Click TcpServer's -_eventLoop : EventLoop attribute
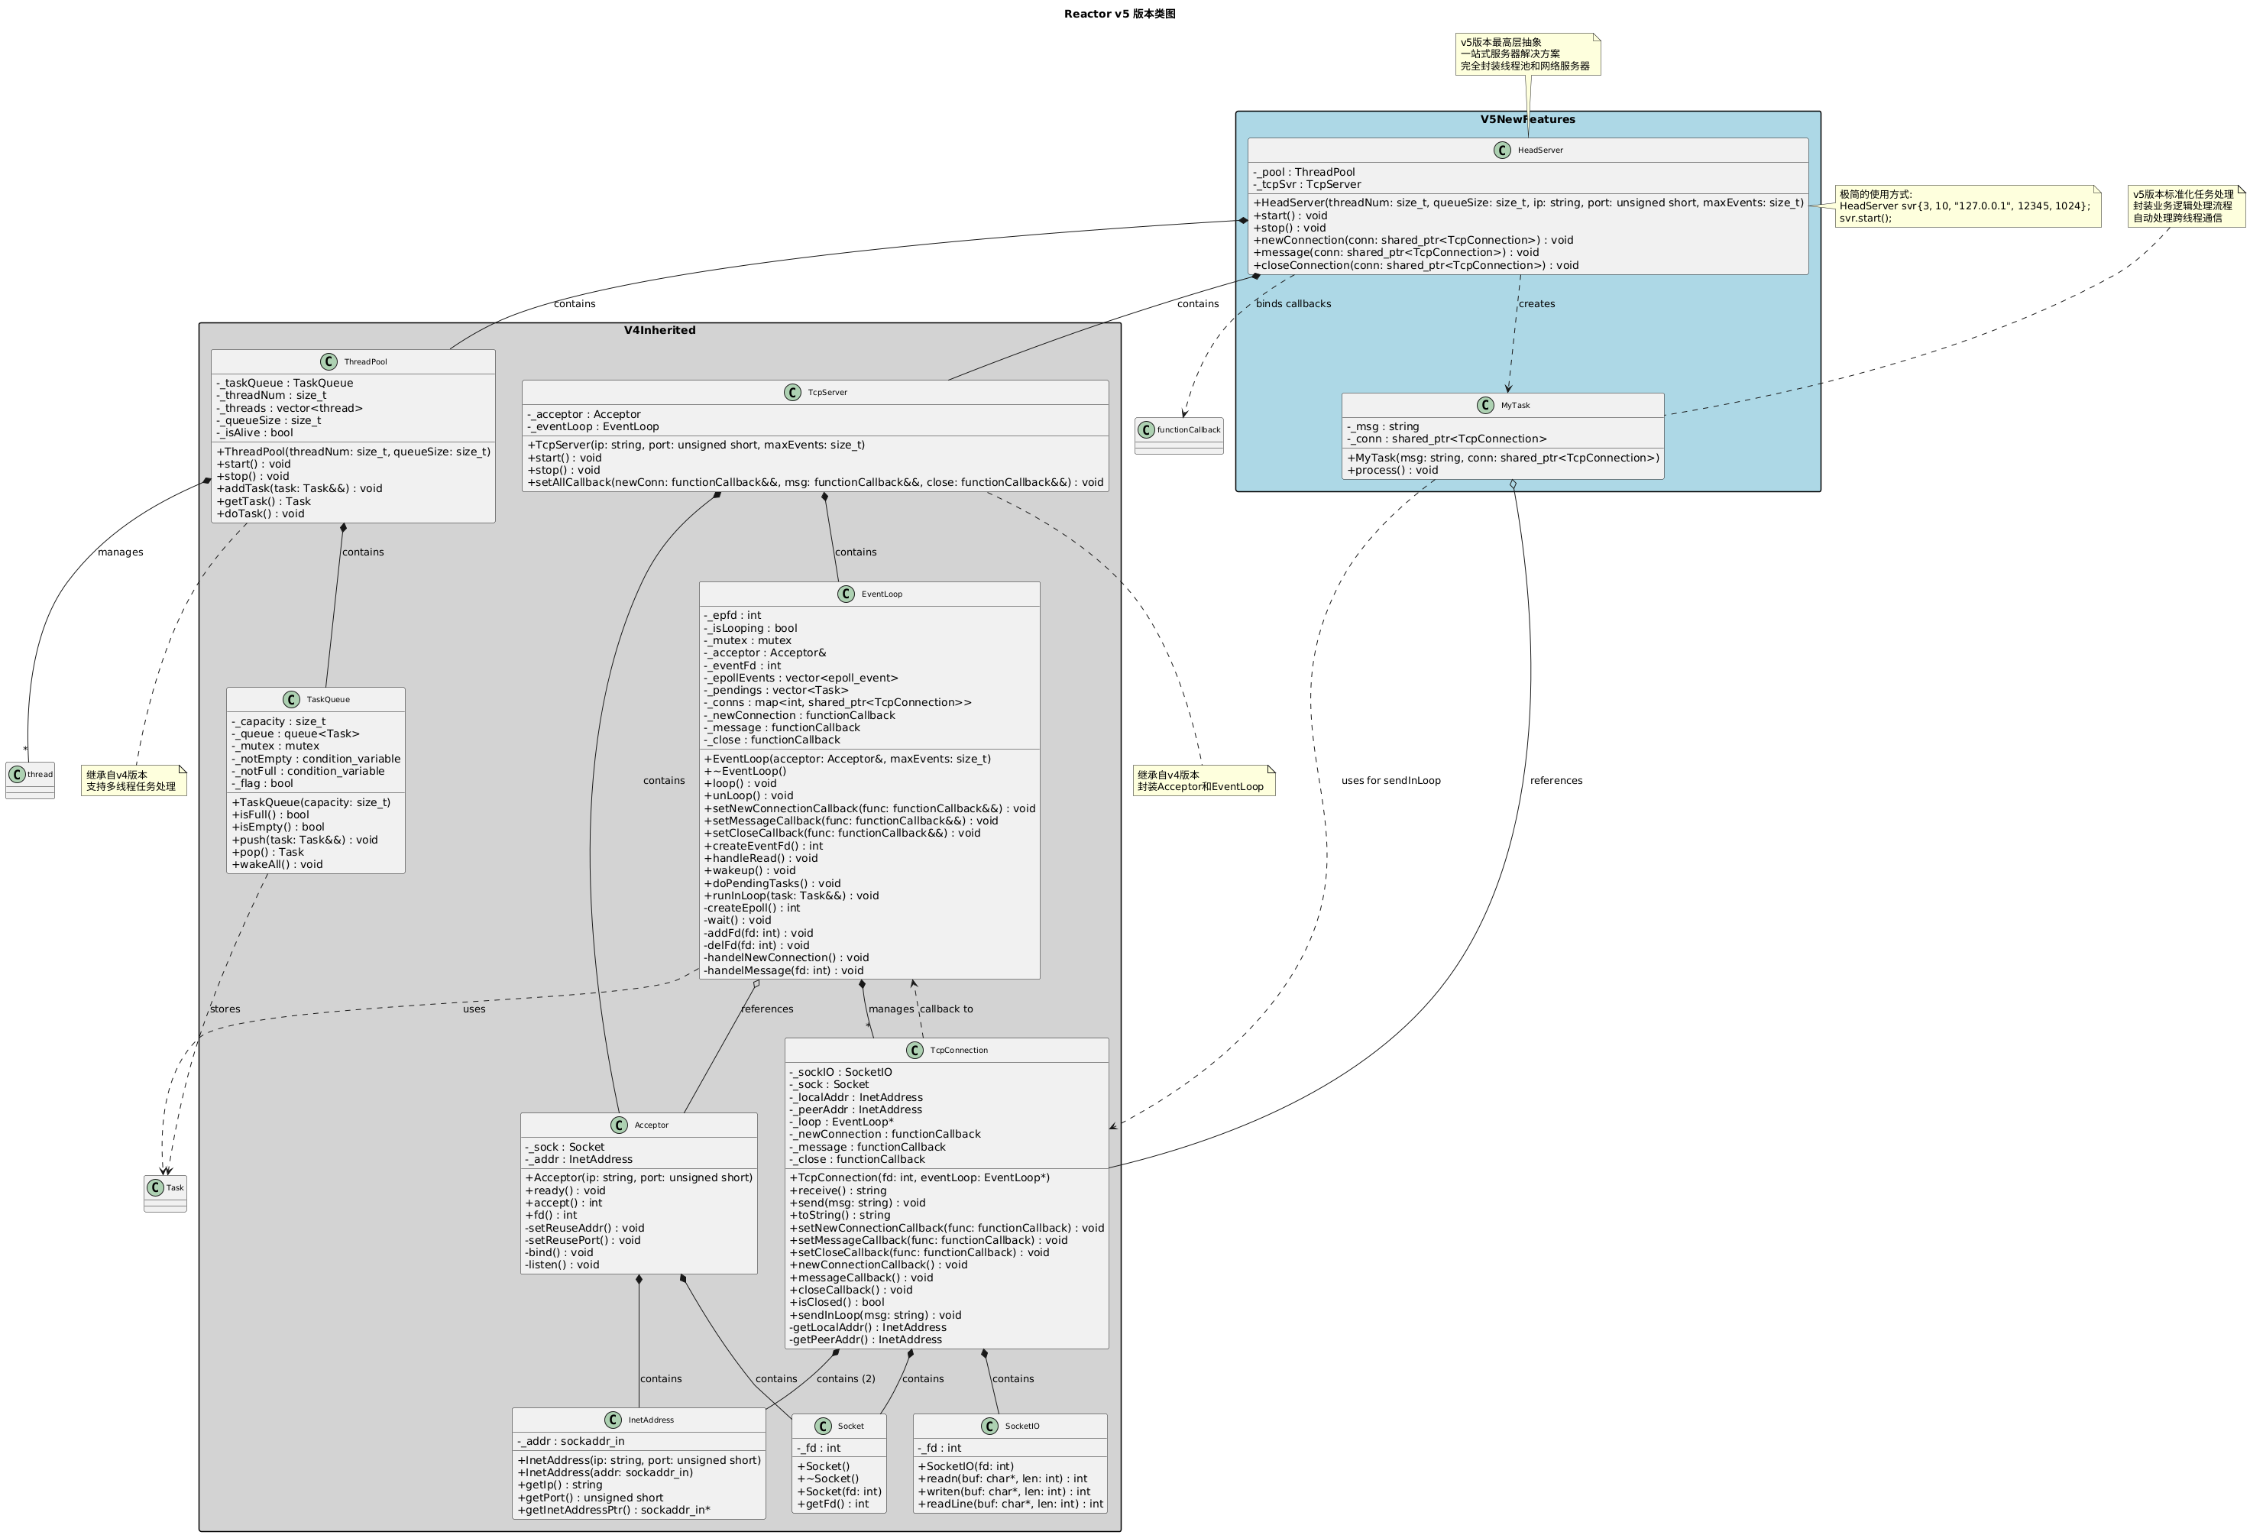The height and width of the screenshot is (1535, 2250). point(593,426)
